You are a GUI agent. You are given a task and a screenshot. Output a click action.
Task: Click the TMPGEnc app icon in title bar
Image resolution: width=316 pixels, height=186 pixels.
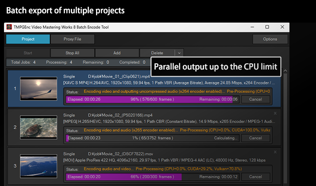tap(9, 27)
